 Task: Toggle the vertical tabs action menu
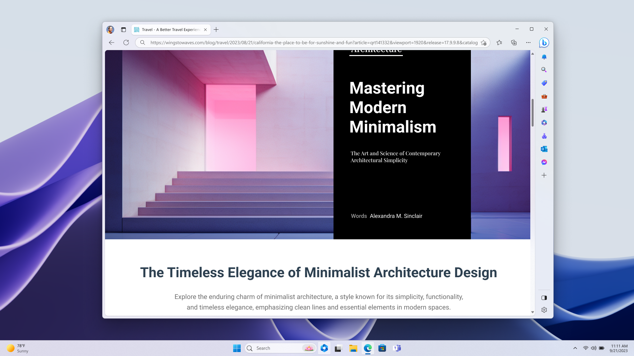[123, 30]
